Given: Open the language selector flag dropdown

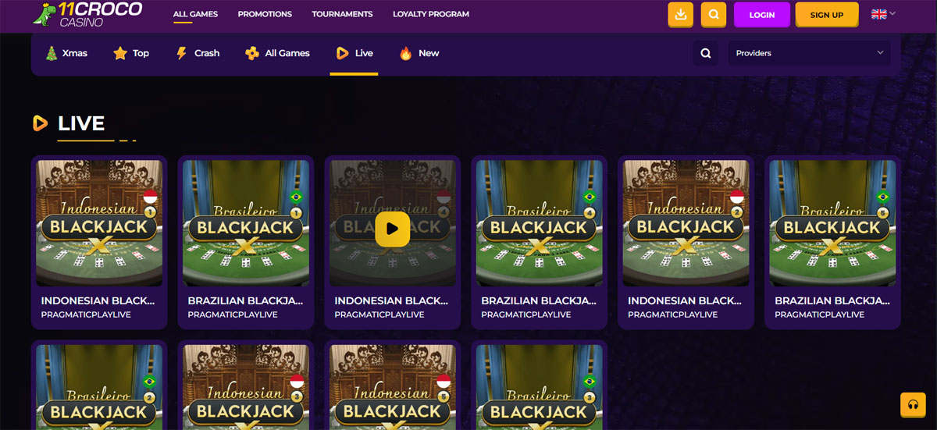Looking at the screenshot, I should click(883, 14).
